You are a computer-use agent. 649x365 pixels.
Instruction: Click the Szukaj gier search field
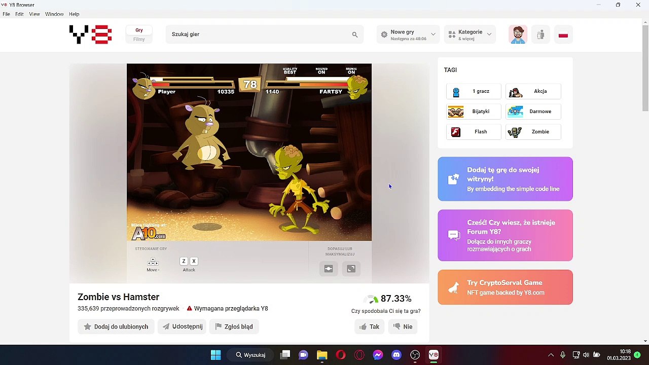(x=265, y=34)
